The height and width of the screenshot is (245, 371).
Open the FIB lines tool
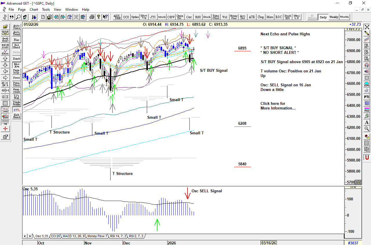pos(5,122)
